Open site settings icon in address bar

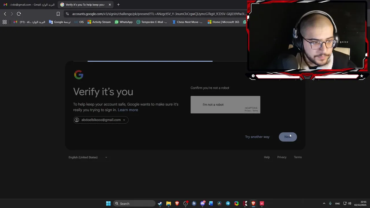(67, 14)
